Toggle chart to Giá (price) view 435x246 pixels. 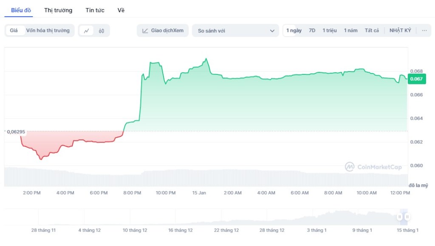14,31
